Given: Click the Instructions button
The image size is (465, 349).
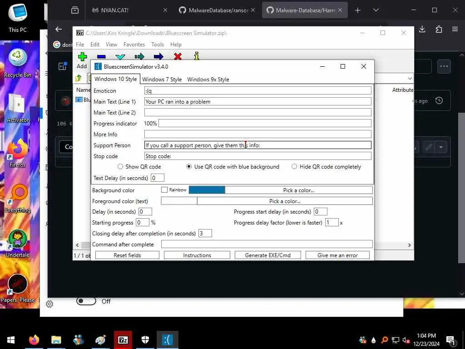Looking at the screenshot, I should 197,255.
